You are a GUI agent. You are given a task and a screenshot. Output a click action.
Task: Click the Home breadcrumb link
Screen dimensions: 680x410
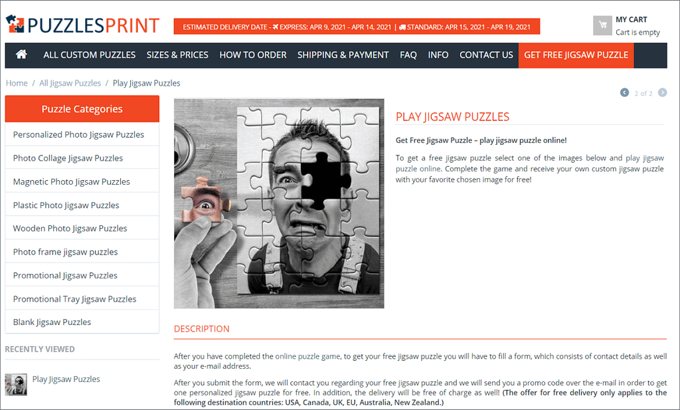point(17,83)
